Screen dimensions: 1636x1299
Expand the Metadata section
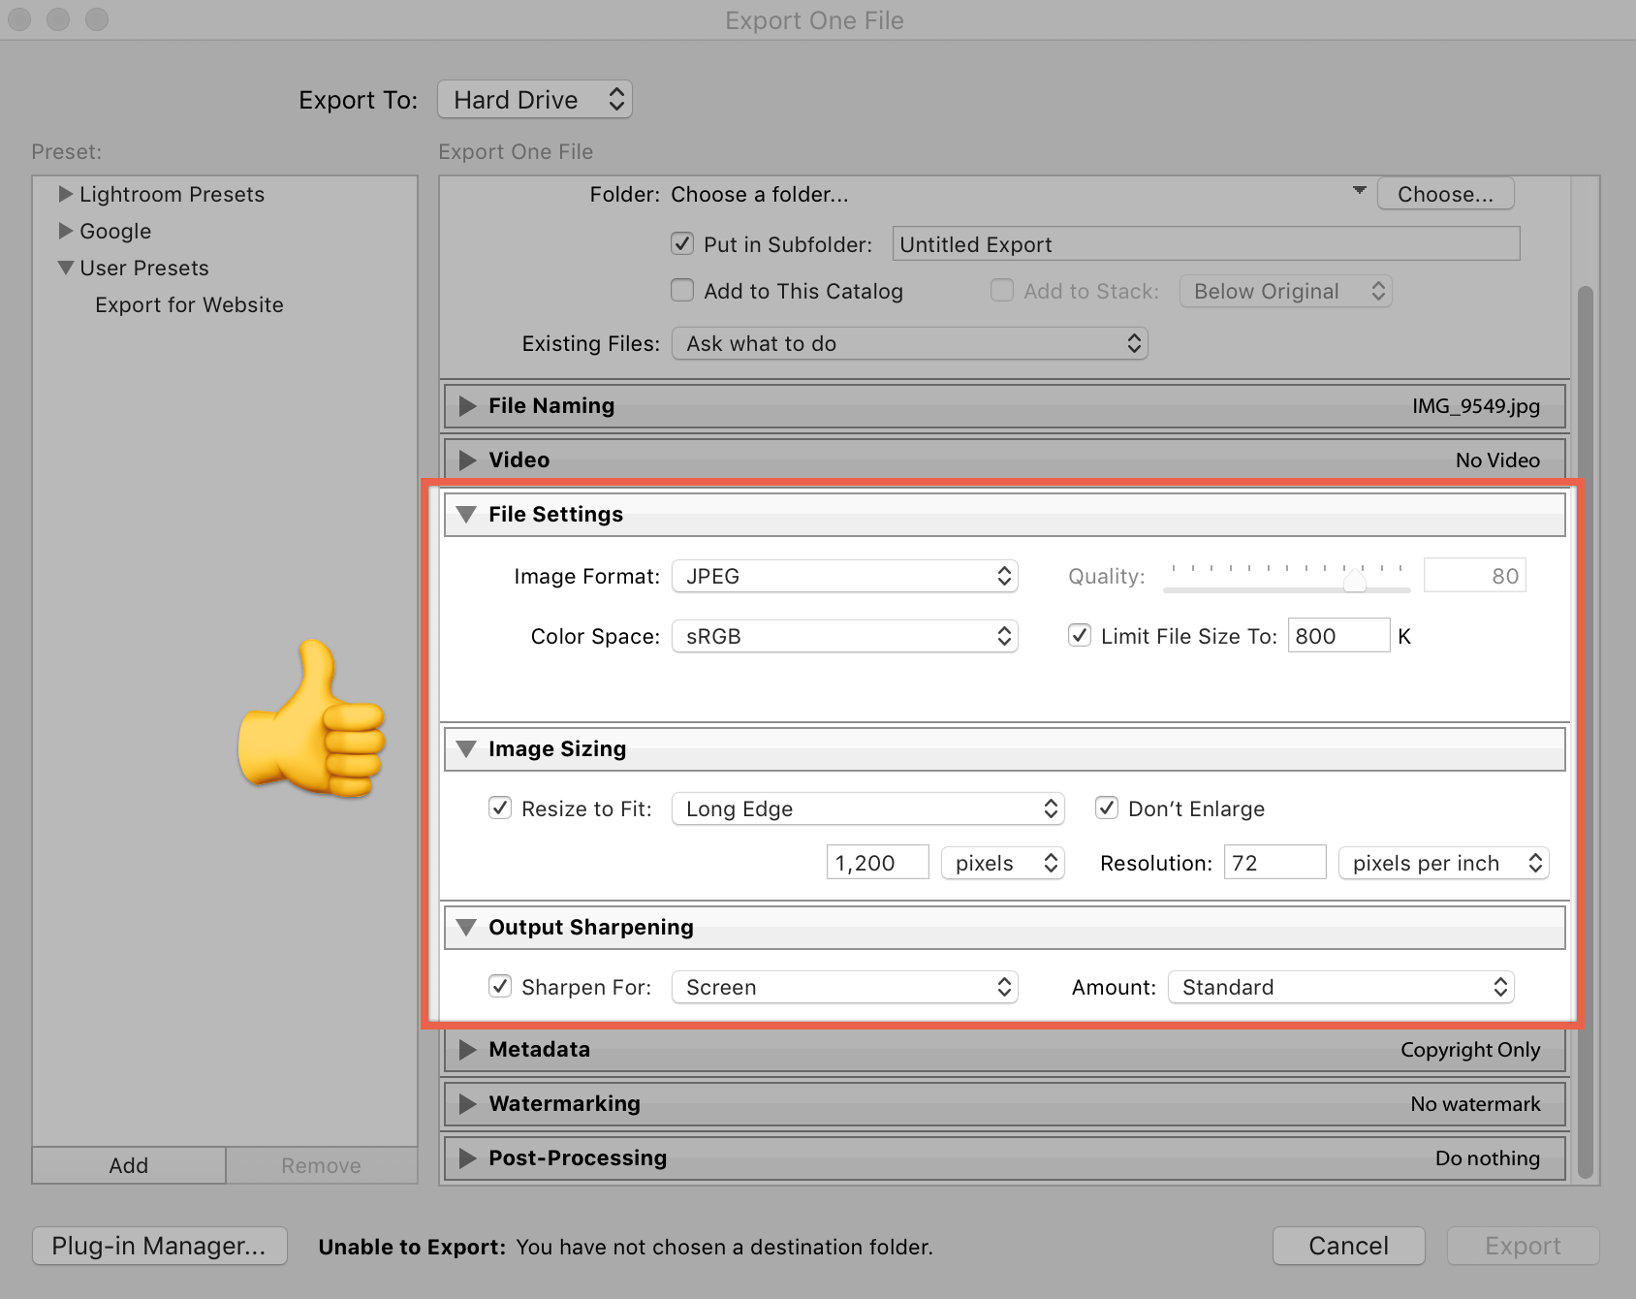pos(467,1049)
